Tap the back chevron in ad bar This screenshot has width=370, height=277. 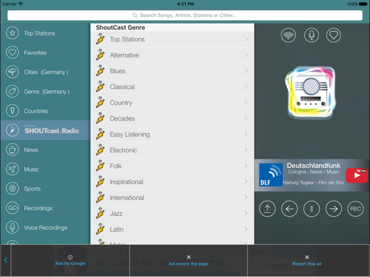(x=5, y=260)
